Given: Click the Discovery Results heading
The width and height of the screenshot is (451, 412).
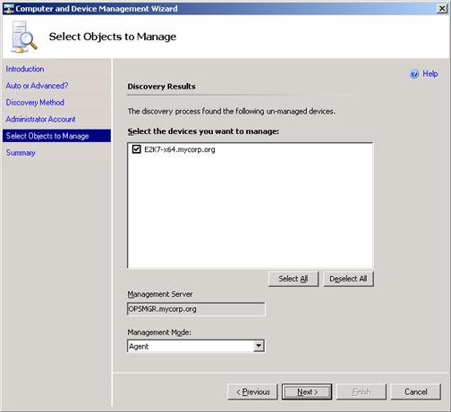Looking at the screenshot, I should (161, 87).
